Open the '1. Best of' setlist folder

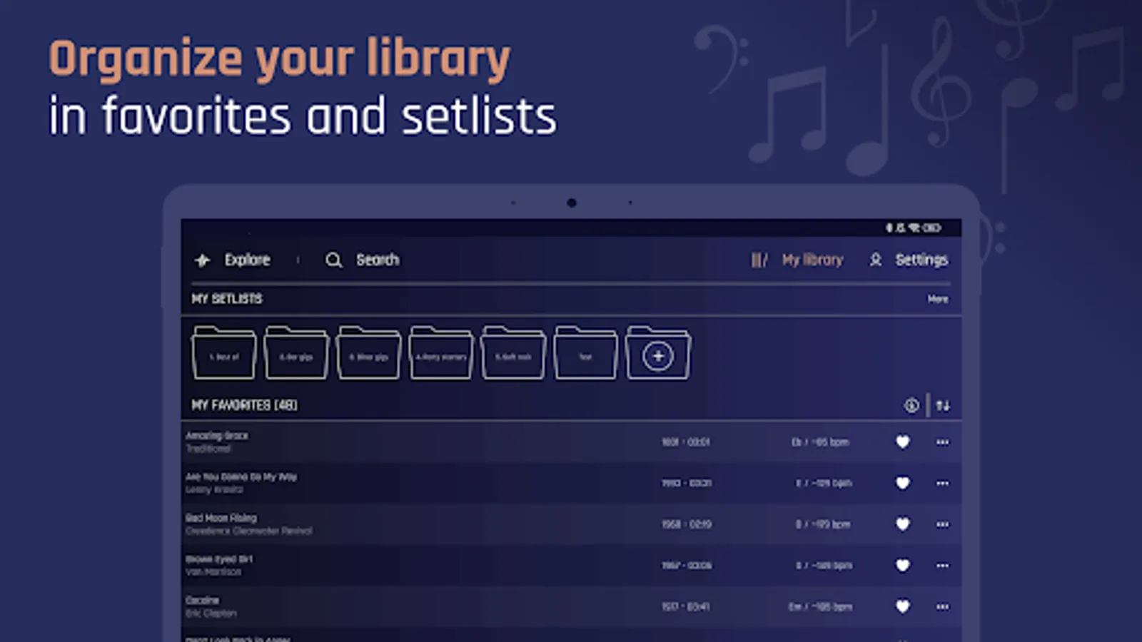tap(224, 353)
